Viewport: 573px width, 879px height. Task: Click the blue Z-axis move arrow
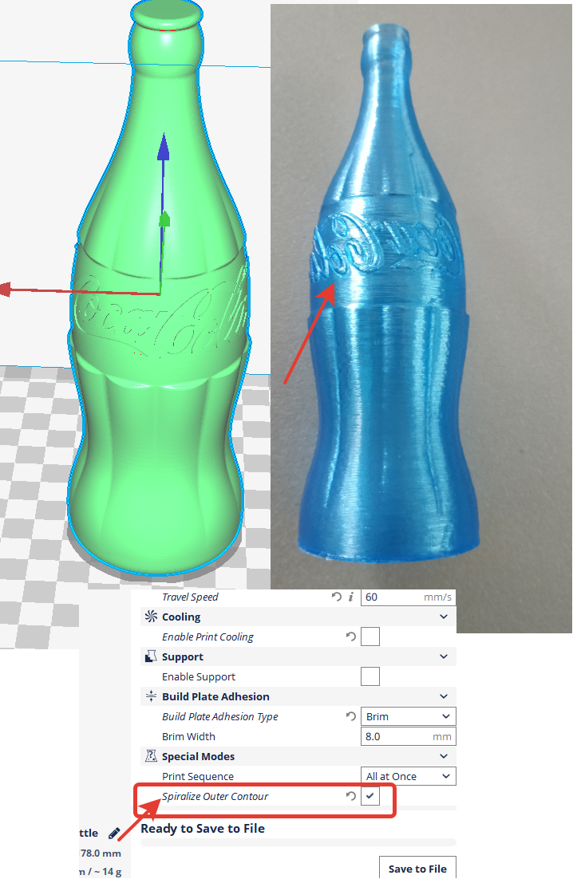163,147
